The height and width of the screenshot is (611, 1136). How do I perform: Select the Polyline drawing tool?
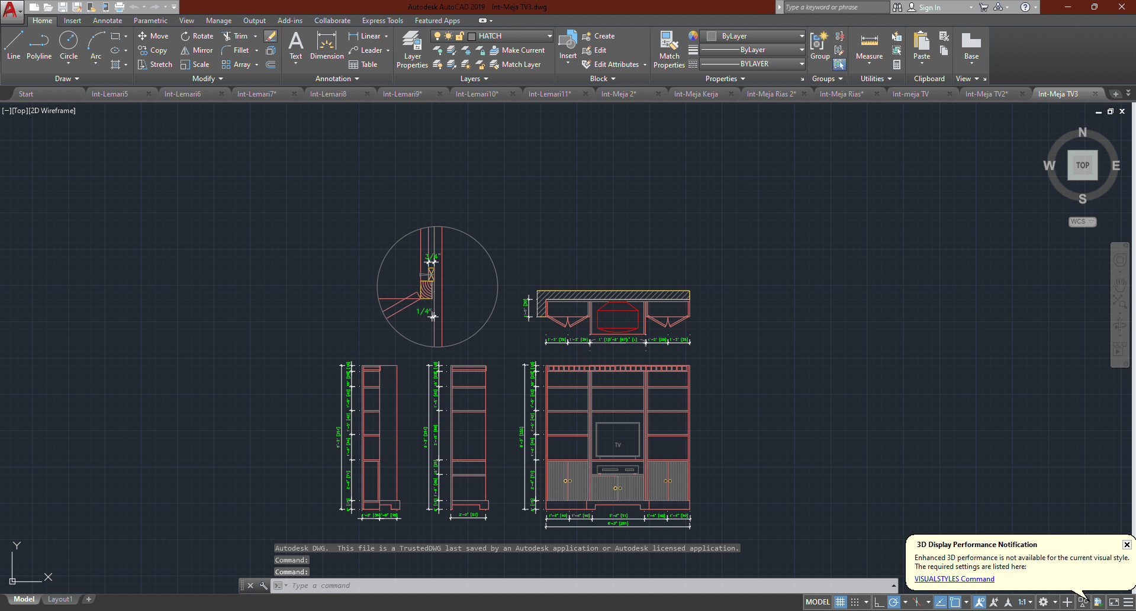[38, 46]
